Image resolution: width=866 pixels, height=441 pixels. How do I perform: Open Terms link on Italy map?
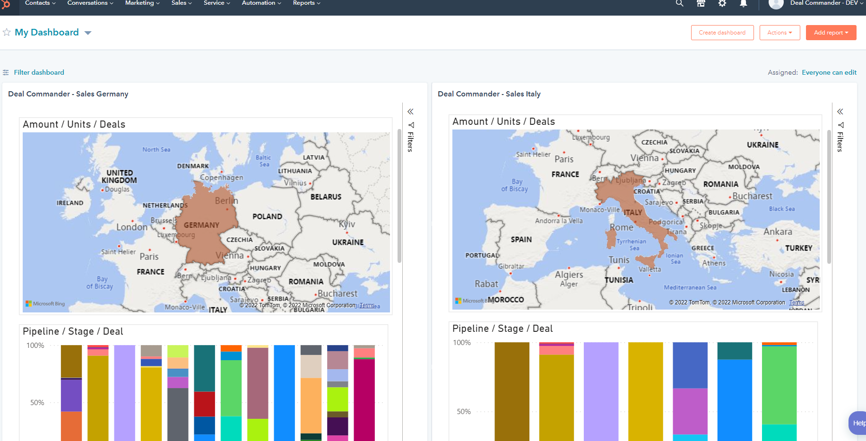[x=797, y=303]
